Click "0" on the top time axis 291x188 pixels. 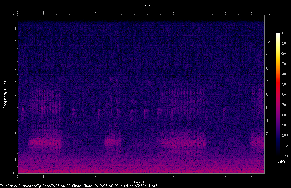[x=18, y=13]
